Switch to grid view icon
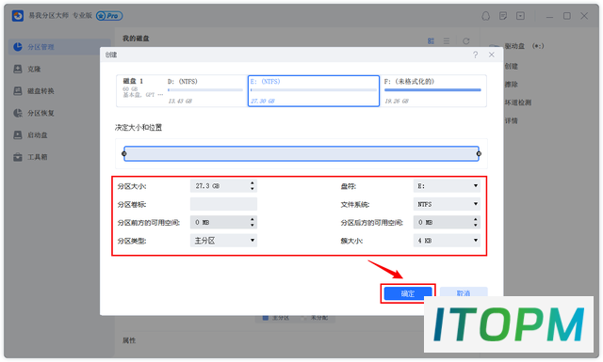The width and height of the screenshot is (603, 362). click(x=431, y=41)
